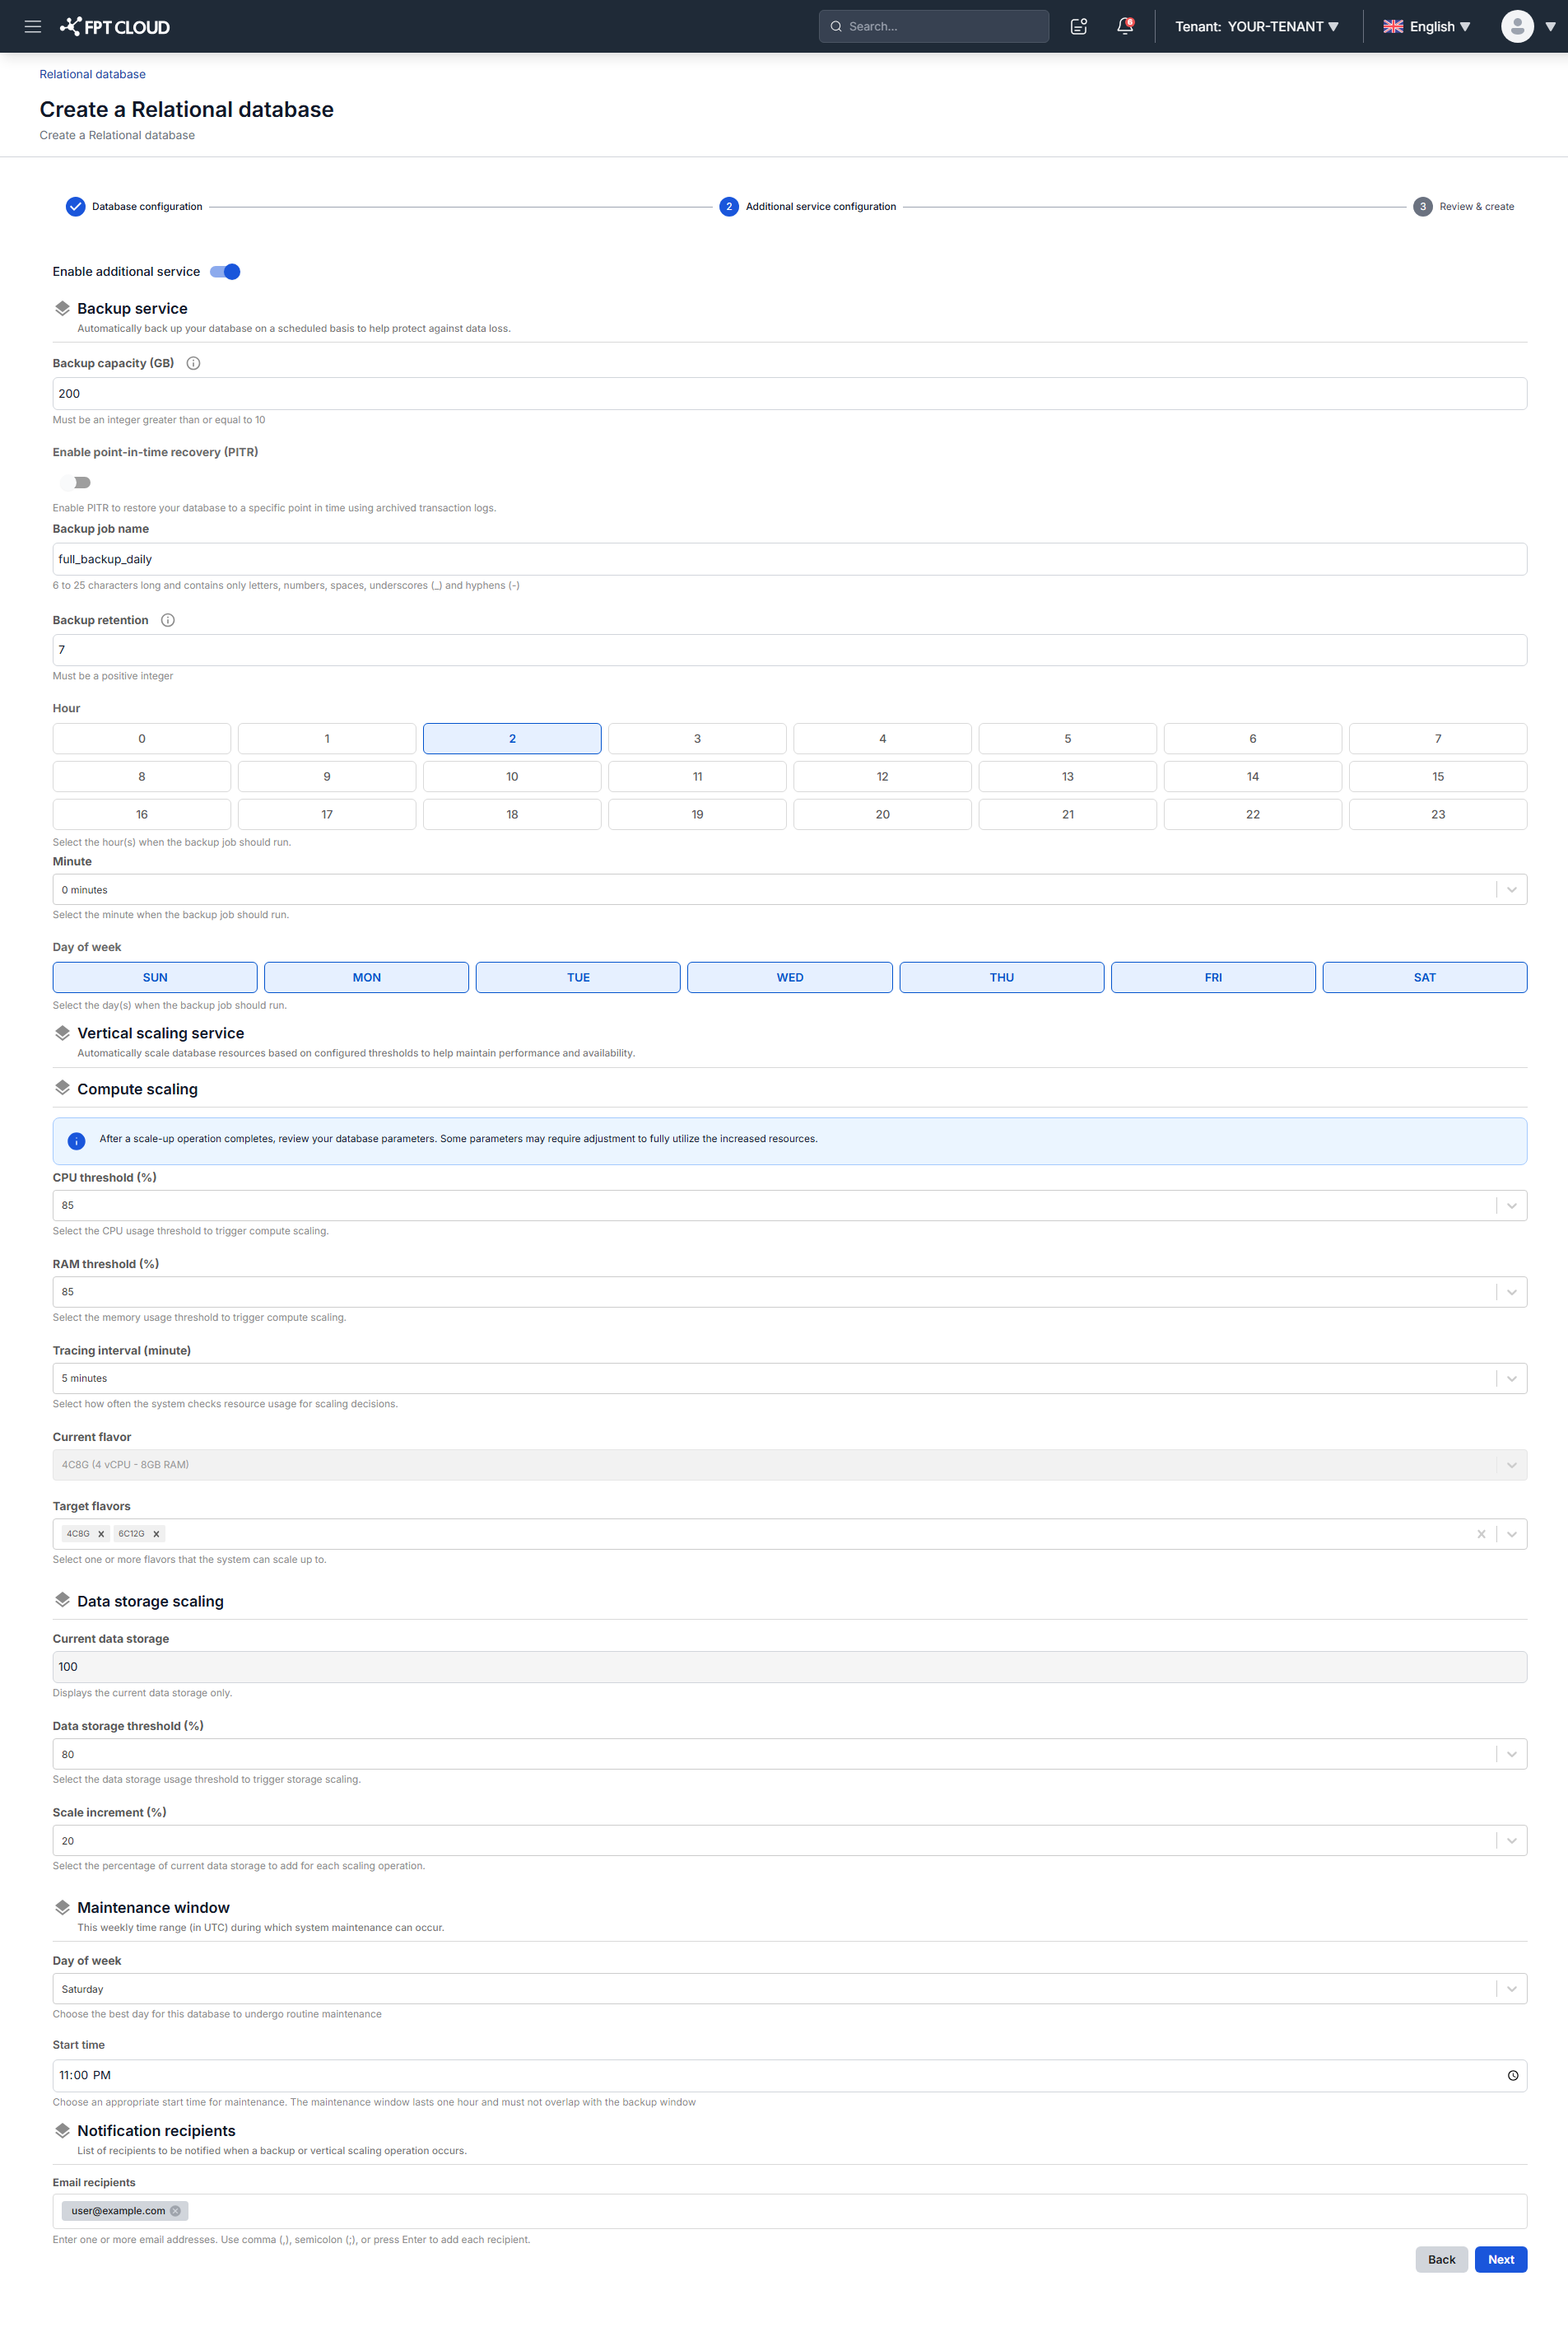
Task: Expand the RAM threshold dropdown
Action: click(x=790, y=1291)
